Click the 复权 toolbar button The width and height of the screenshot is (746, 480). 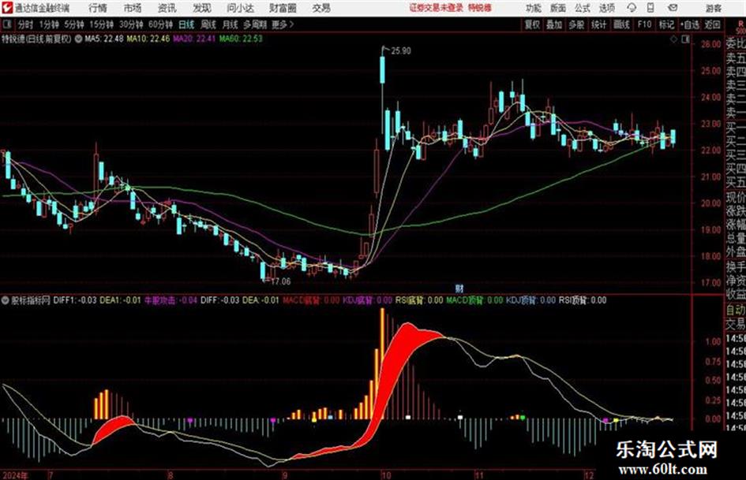click(x=532, y=24)
